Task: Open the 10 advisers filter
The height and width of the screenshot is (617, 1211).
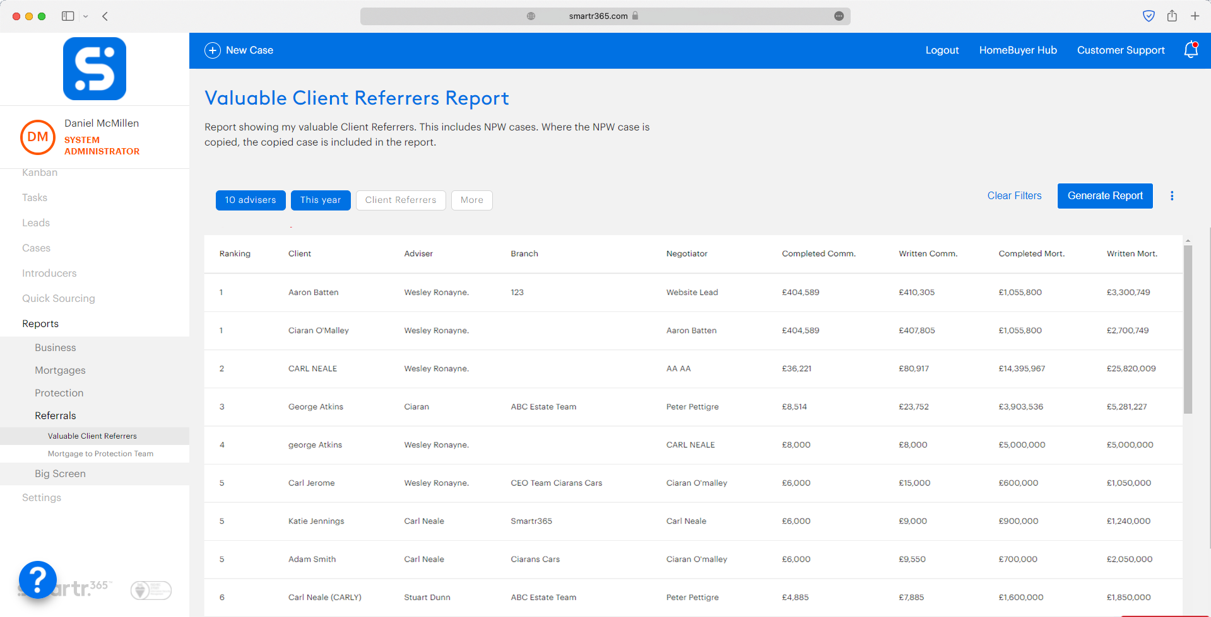Action: [x=251, y=200]
